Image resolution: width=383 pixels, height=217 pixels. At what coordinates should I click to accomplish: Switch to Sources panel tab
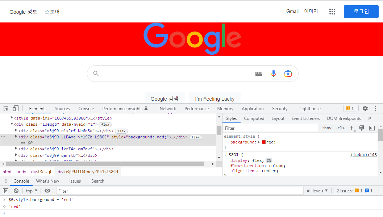click(62, 109)
